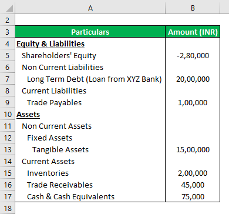
Task: Select the Current Assets cell
Action: tap(90, 161)
